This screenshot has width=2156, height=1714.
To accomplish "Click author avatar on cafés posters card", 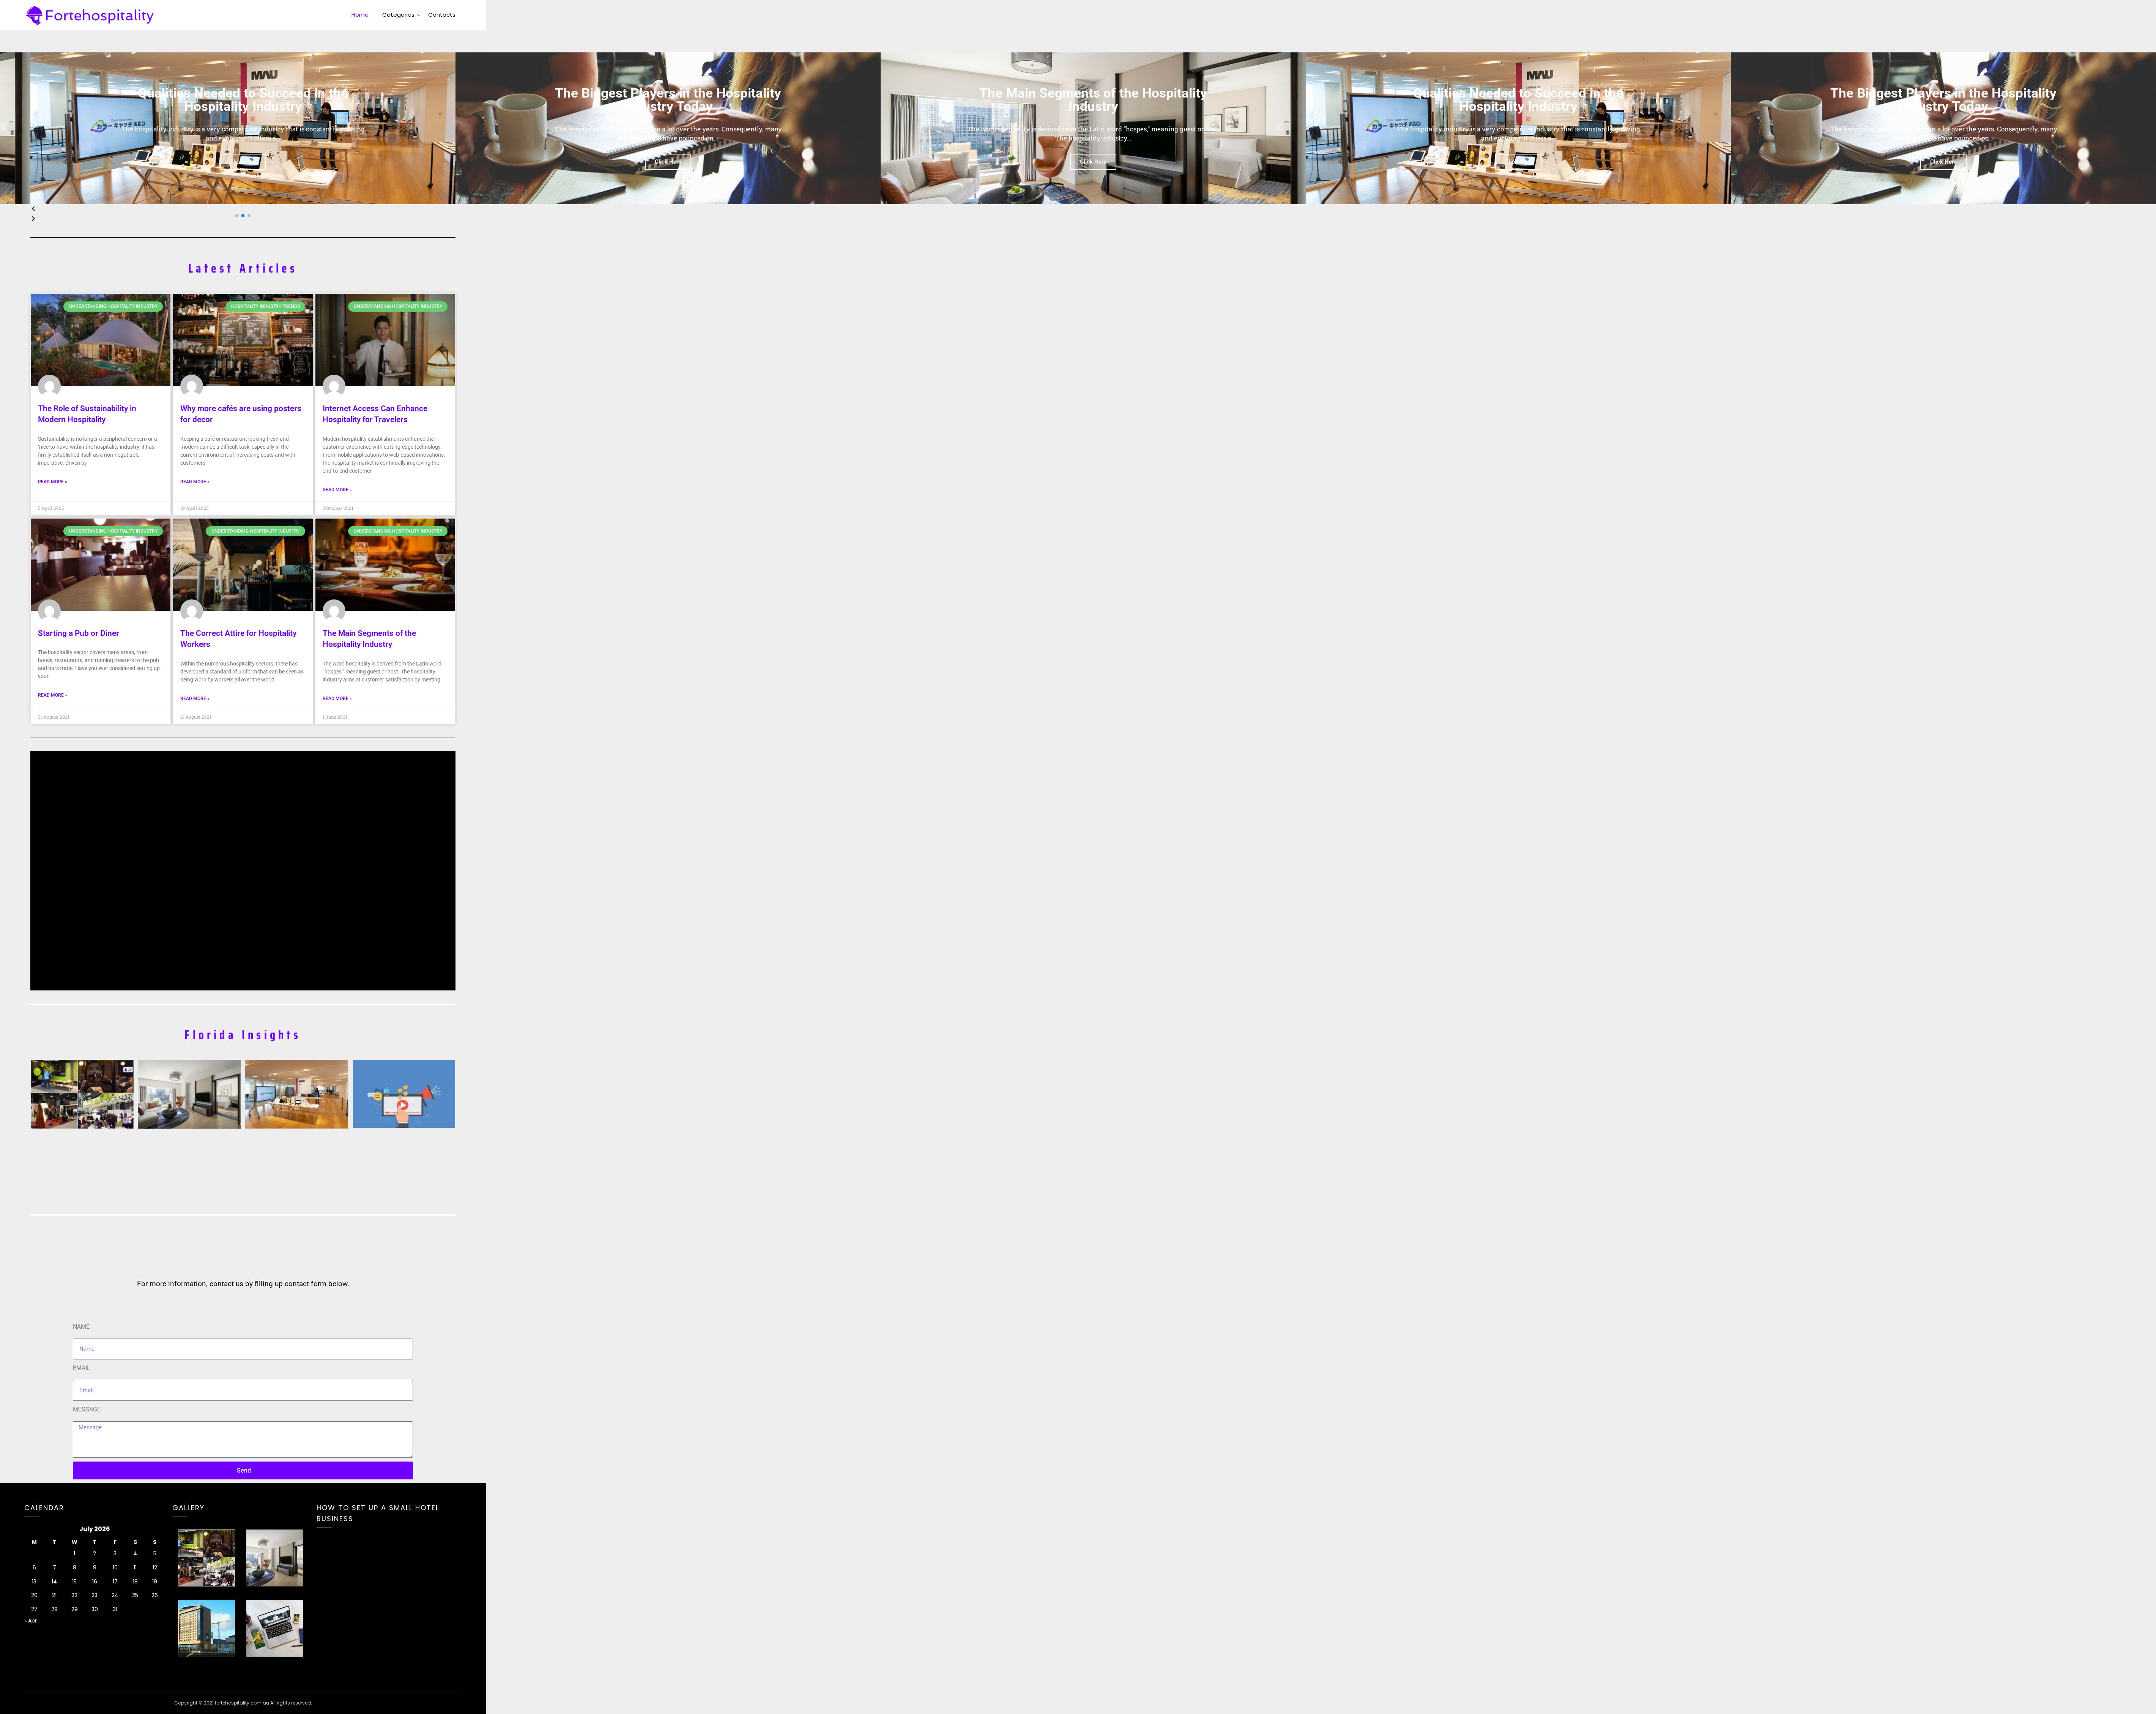I will pos(192,386).
